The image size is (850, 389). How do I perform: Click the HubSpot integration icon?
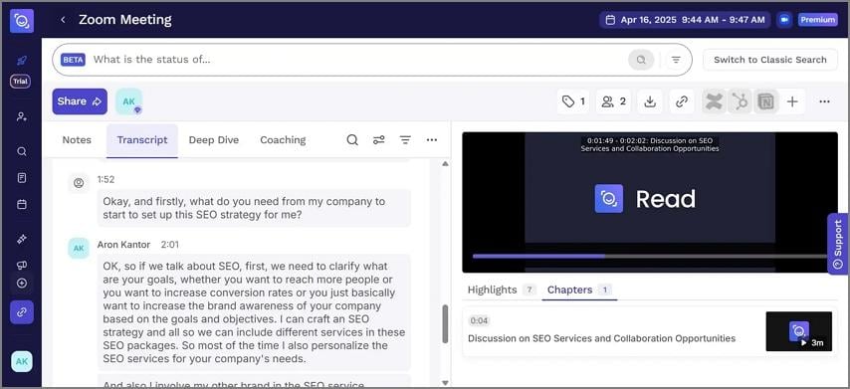(740, 101)
